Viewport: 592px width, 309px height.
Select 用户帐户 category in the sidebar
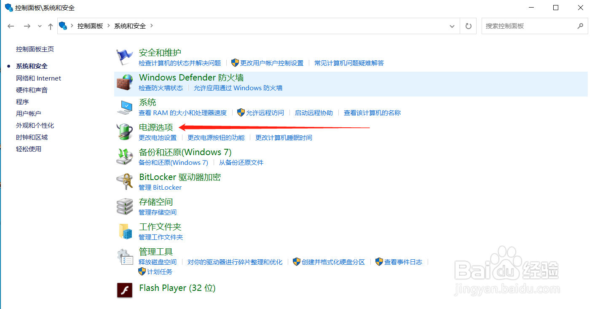pyautogui.click(x=29, y=114)
